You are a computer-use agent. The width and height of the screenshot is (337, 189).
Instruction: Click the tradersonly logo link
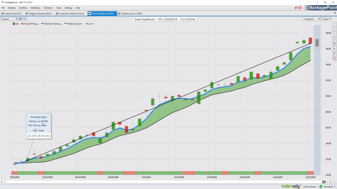click(291, 186)
